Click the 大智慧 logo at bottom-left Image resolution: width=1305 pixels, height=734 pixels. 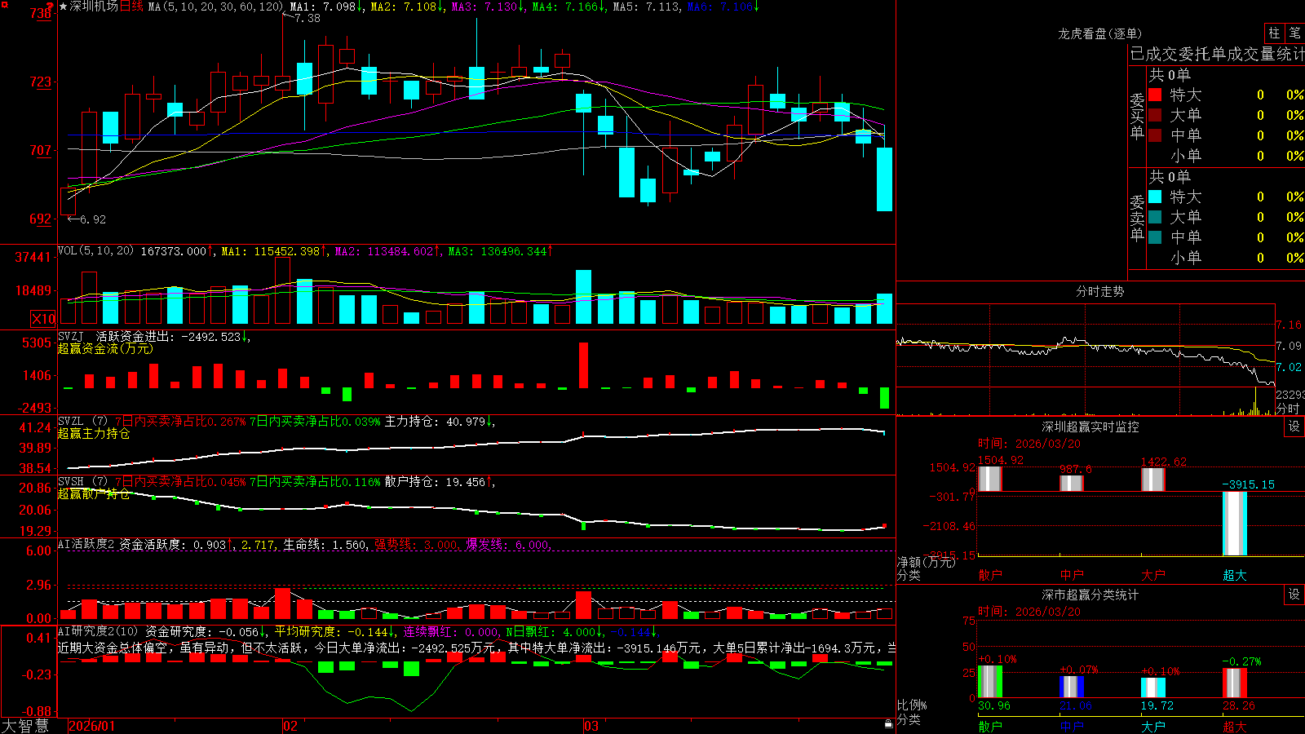(x=25, y=726)
